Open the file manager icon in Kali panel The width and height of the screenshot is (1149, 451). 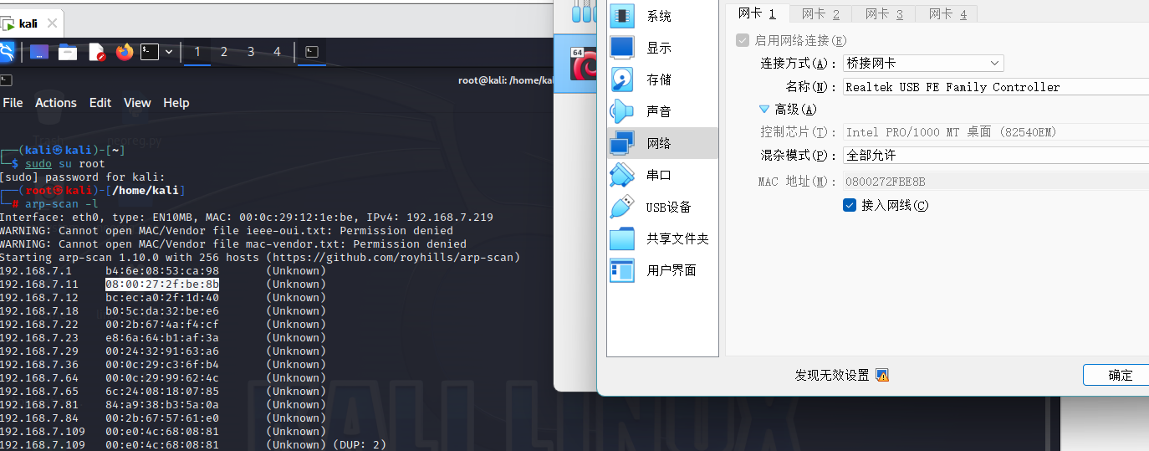[x=68, y=53]
